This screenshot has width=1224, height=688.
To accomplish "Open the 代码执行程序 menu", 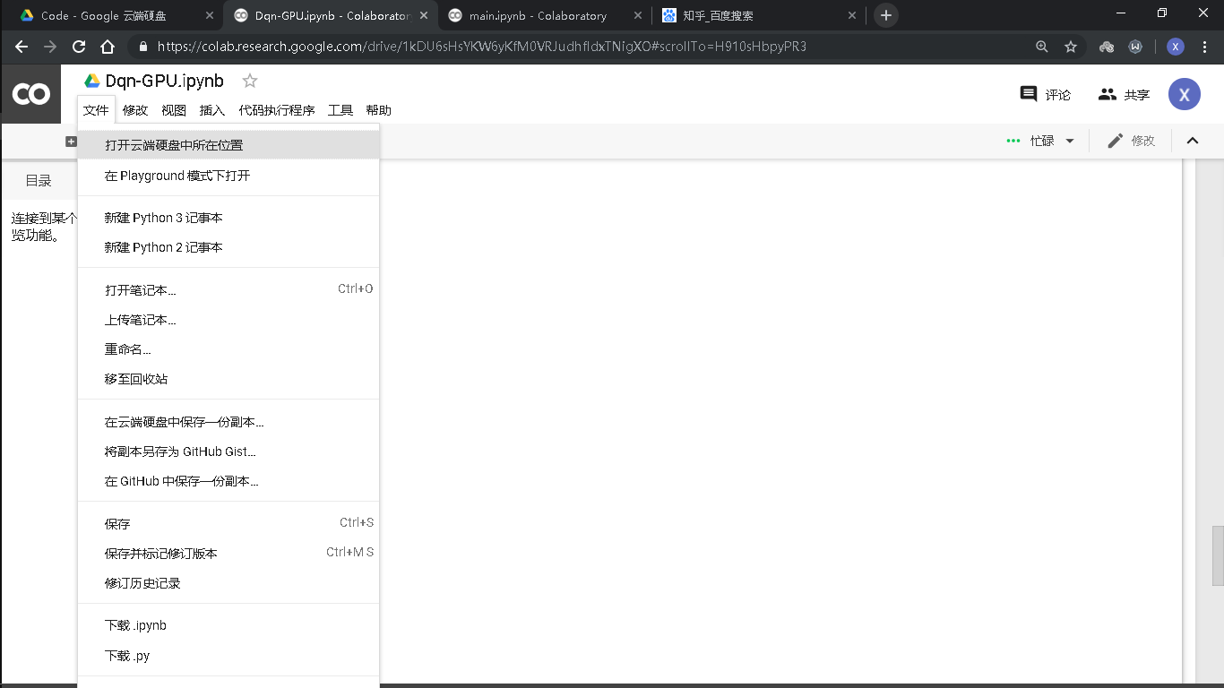I will 277,110.
